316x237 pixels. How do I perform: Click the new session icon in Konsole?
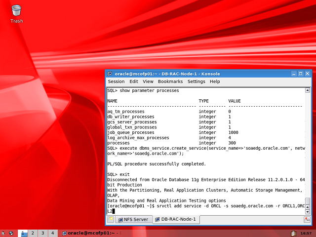pos(111,219)
